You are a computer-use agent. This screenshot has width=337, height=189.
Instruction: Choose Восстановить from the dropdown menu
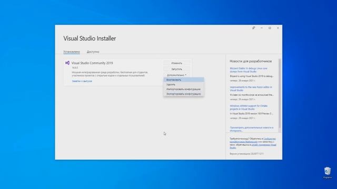184,80
